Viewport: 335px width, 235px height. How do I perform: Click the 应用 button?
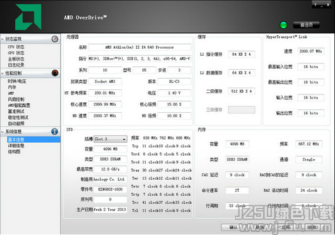pyautogui.click(x=286, y=227)
